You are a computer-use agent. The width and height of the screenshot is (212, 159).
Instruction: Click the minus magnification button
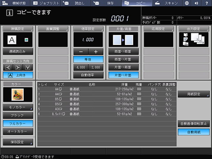click(x=81, y=52)
